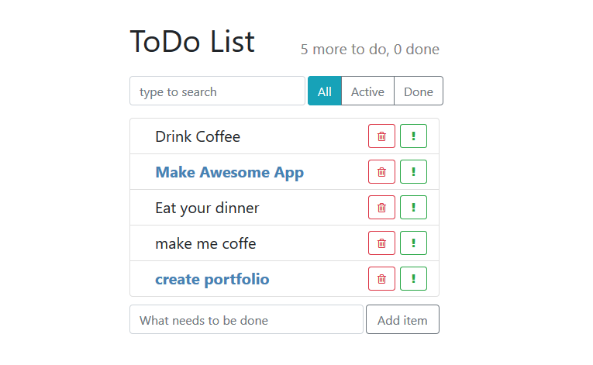This screenshot has height=365, width=593.
Task: Click the Add item button
Action: click(x=402, y=319)
